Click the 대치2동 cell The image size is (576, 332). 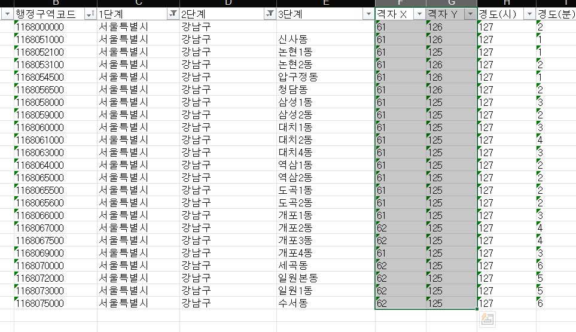tap(326, 140)
